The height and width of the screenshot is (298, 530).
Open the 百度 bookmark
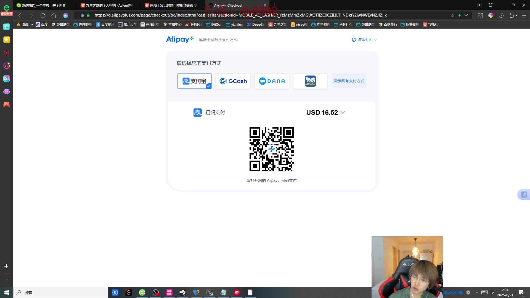point(42,25)
